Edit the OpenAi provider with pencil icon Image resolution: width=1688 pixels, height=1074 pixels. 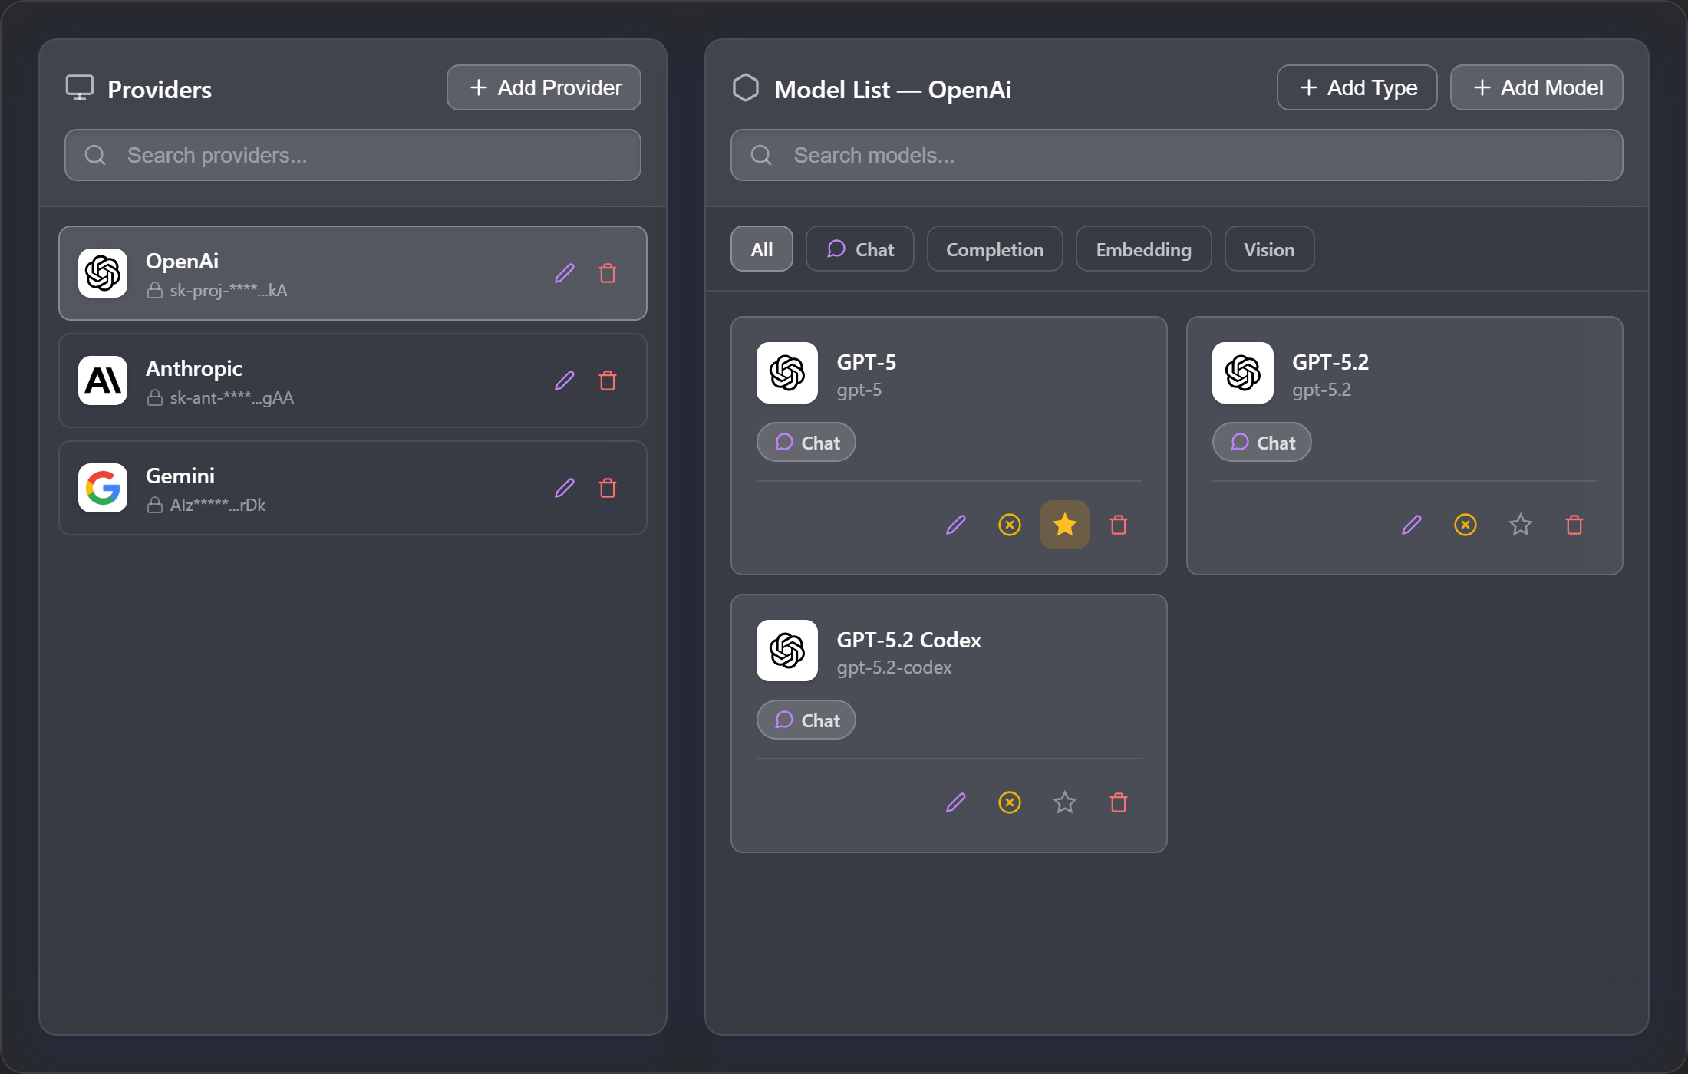click(x=565, y=273)
